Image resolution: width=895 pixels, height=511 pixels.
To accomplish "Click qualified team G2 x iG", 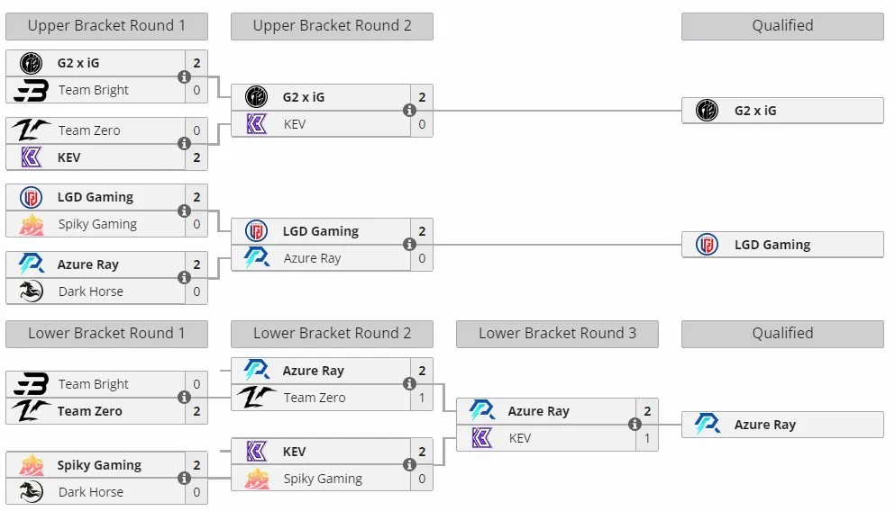I will pos(782,111).
